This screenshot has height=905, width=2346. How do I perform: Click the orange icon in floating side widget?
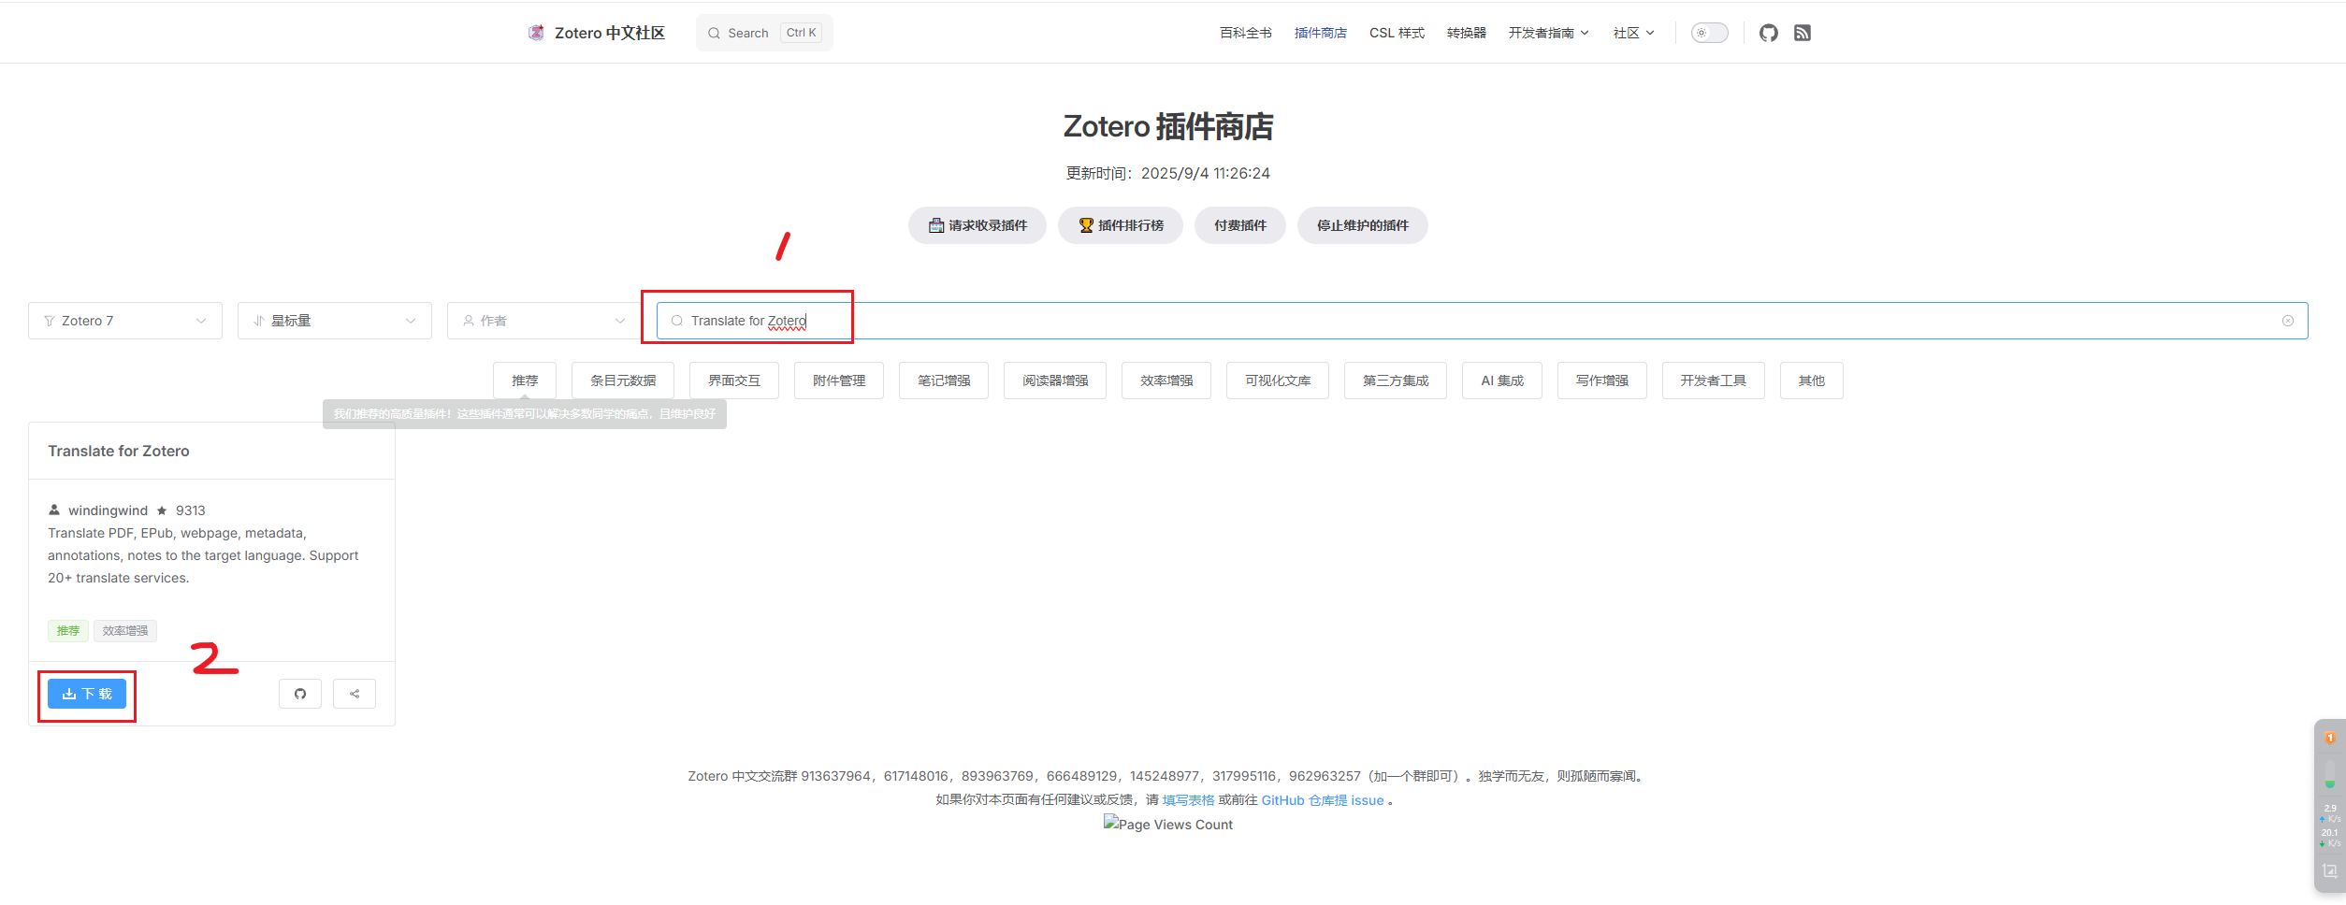pos(2330,738)
